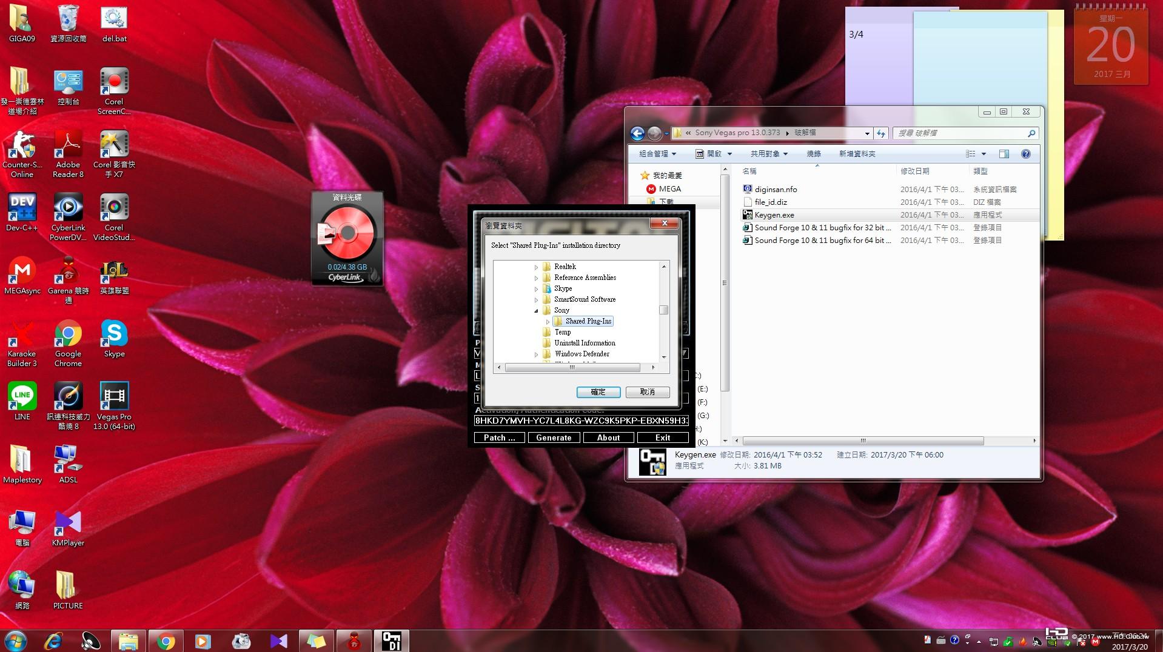Expand the Skype folder node
Viewport: 1163px width, 652px height.
(536, 289)
